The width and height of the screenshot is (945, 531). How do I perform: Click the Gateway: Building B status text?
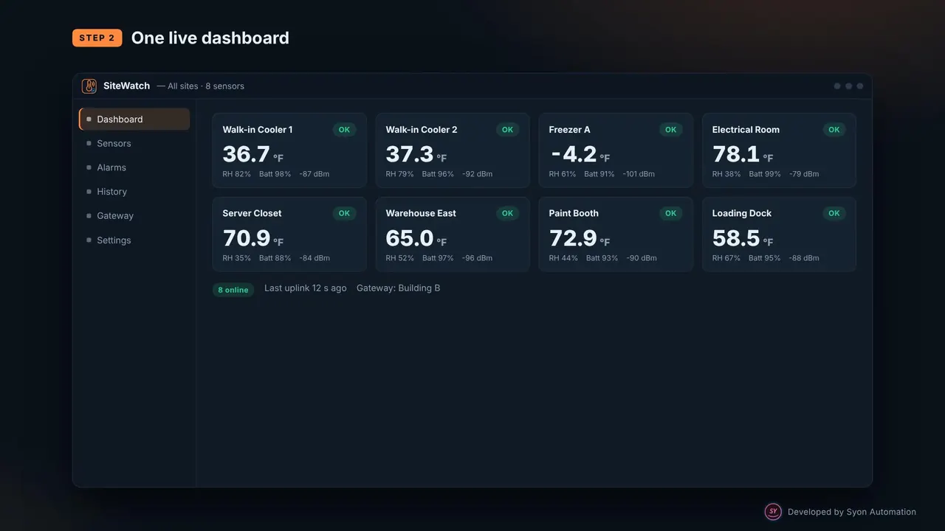point(399,288)
